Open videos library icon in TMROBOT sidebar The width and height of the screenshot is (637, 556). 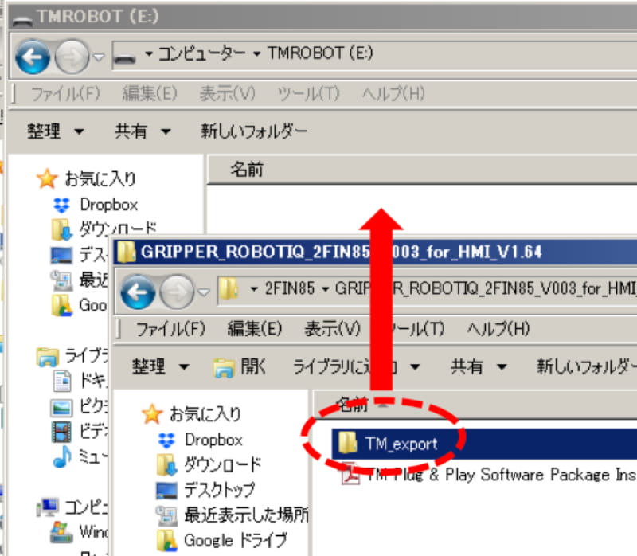[62, 432]
